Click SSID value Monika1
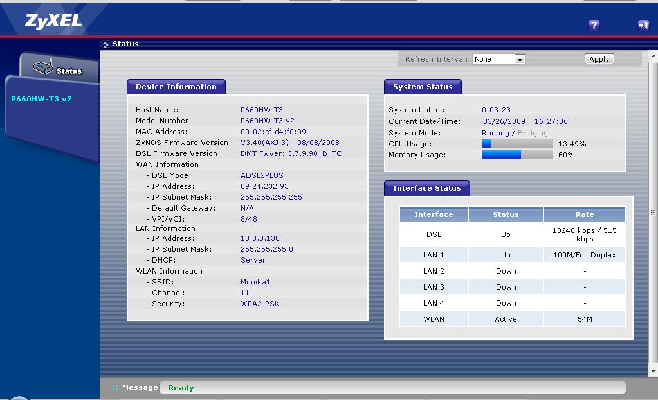 255,282
